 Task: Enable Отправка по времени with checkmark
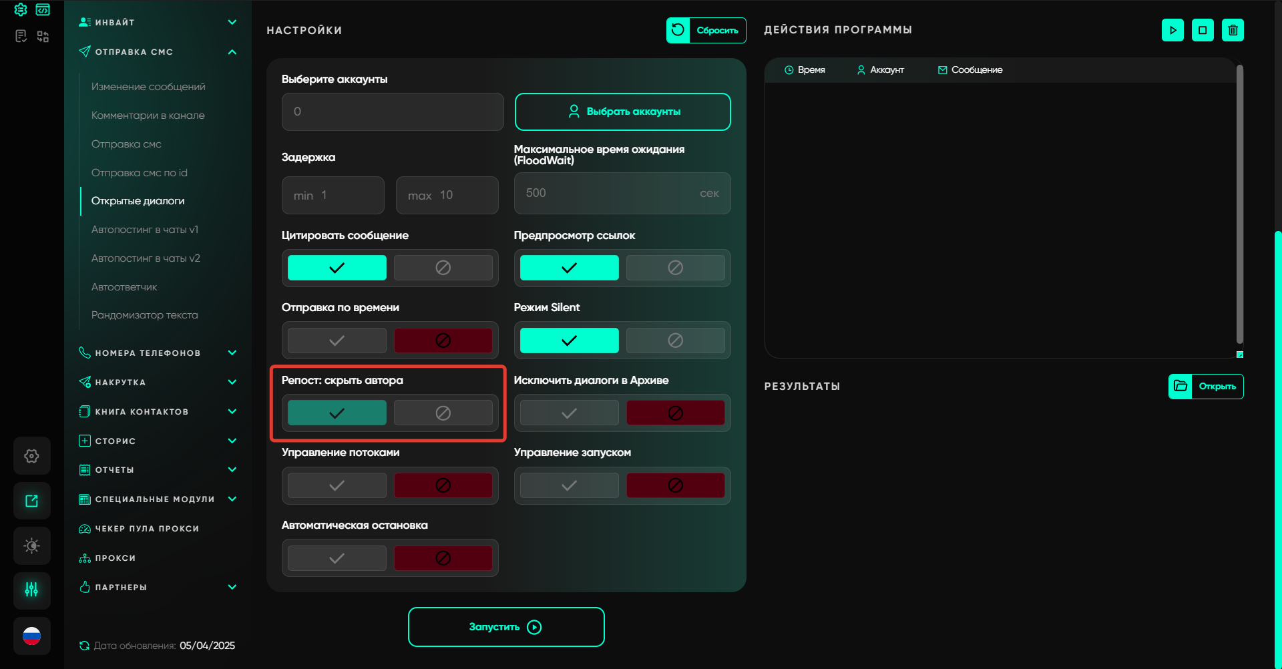(337, 341)
